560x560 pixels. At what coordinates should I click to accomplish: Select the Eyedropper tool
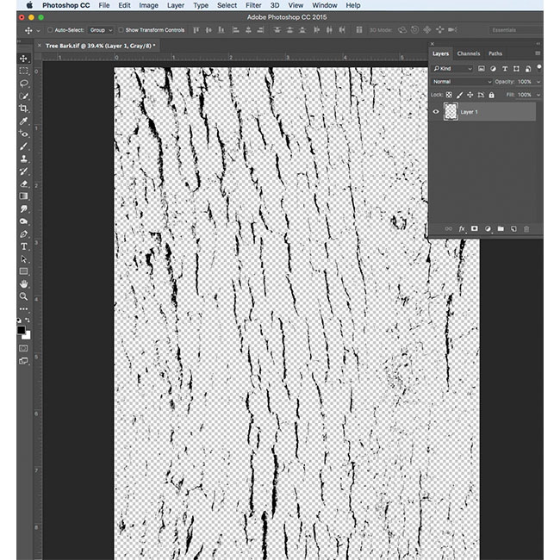[24, 121]
